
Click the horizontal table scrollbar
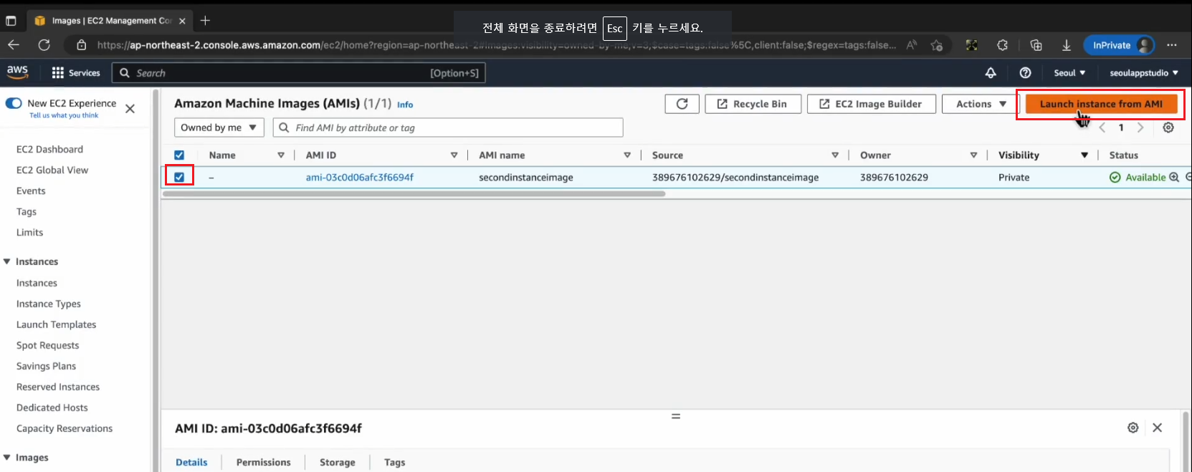(414, 193)
